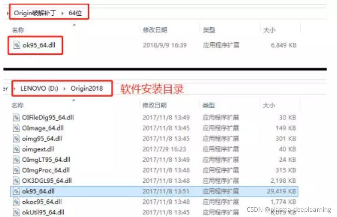Open the Origin破解补丁 breadcrumb folder

click(x=35, y=13)
